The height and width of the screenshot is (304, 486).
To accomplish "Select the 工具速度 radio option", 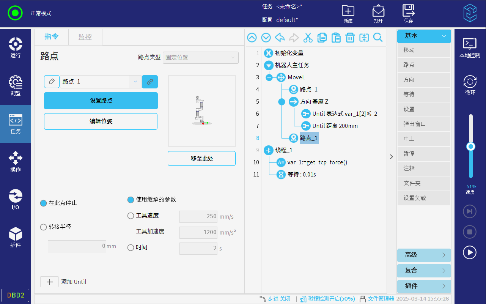I will (131, 216).
